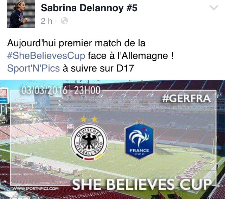Click the www.sportnpics.com watermark

[36, 188]
